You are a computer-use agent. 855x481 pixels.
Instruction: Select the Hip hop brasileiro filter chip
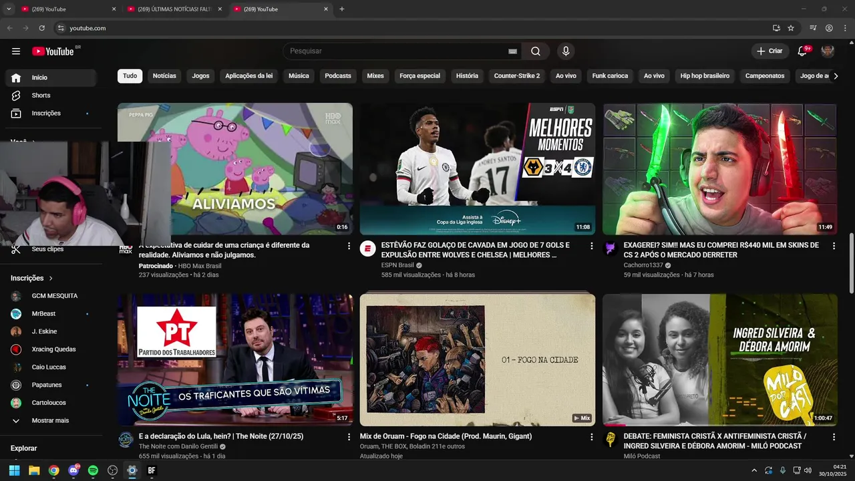point(705,76)
